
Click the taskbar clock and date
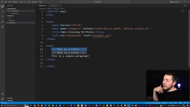point(184,106)
